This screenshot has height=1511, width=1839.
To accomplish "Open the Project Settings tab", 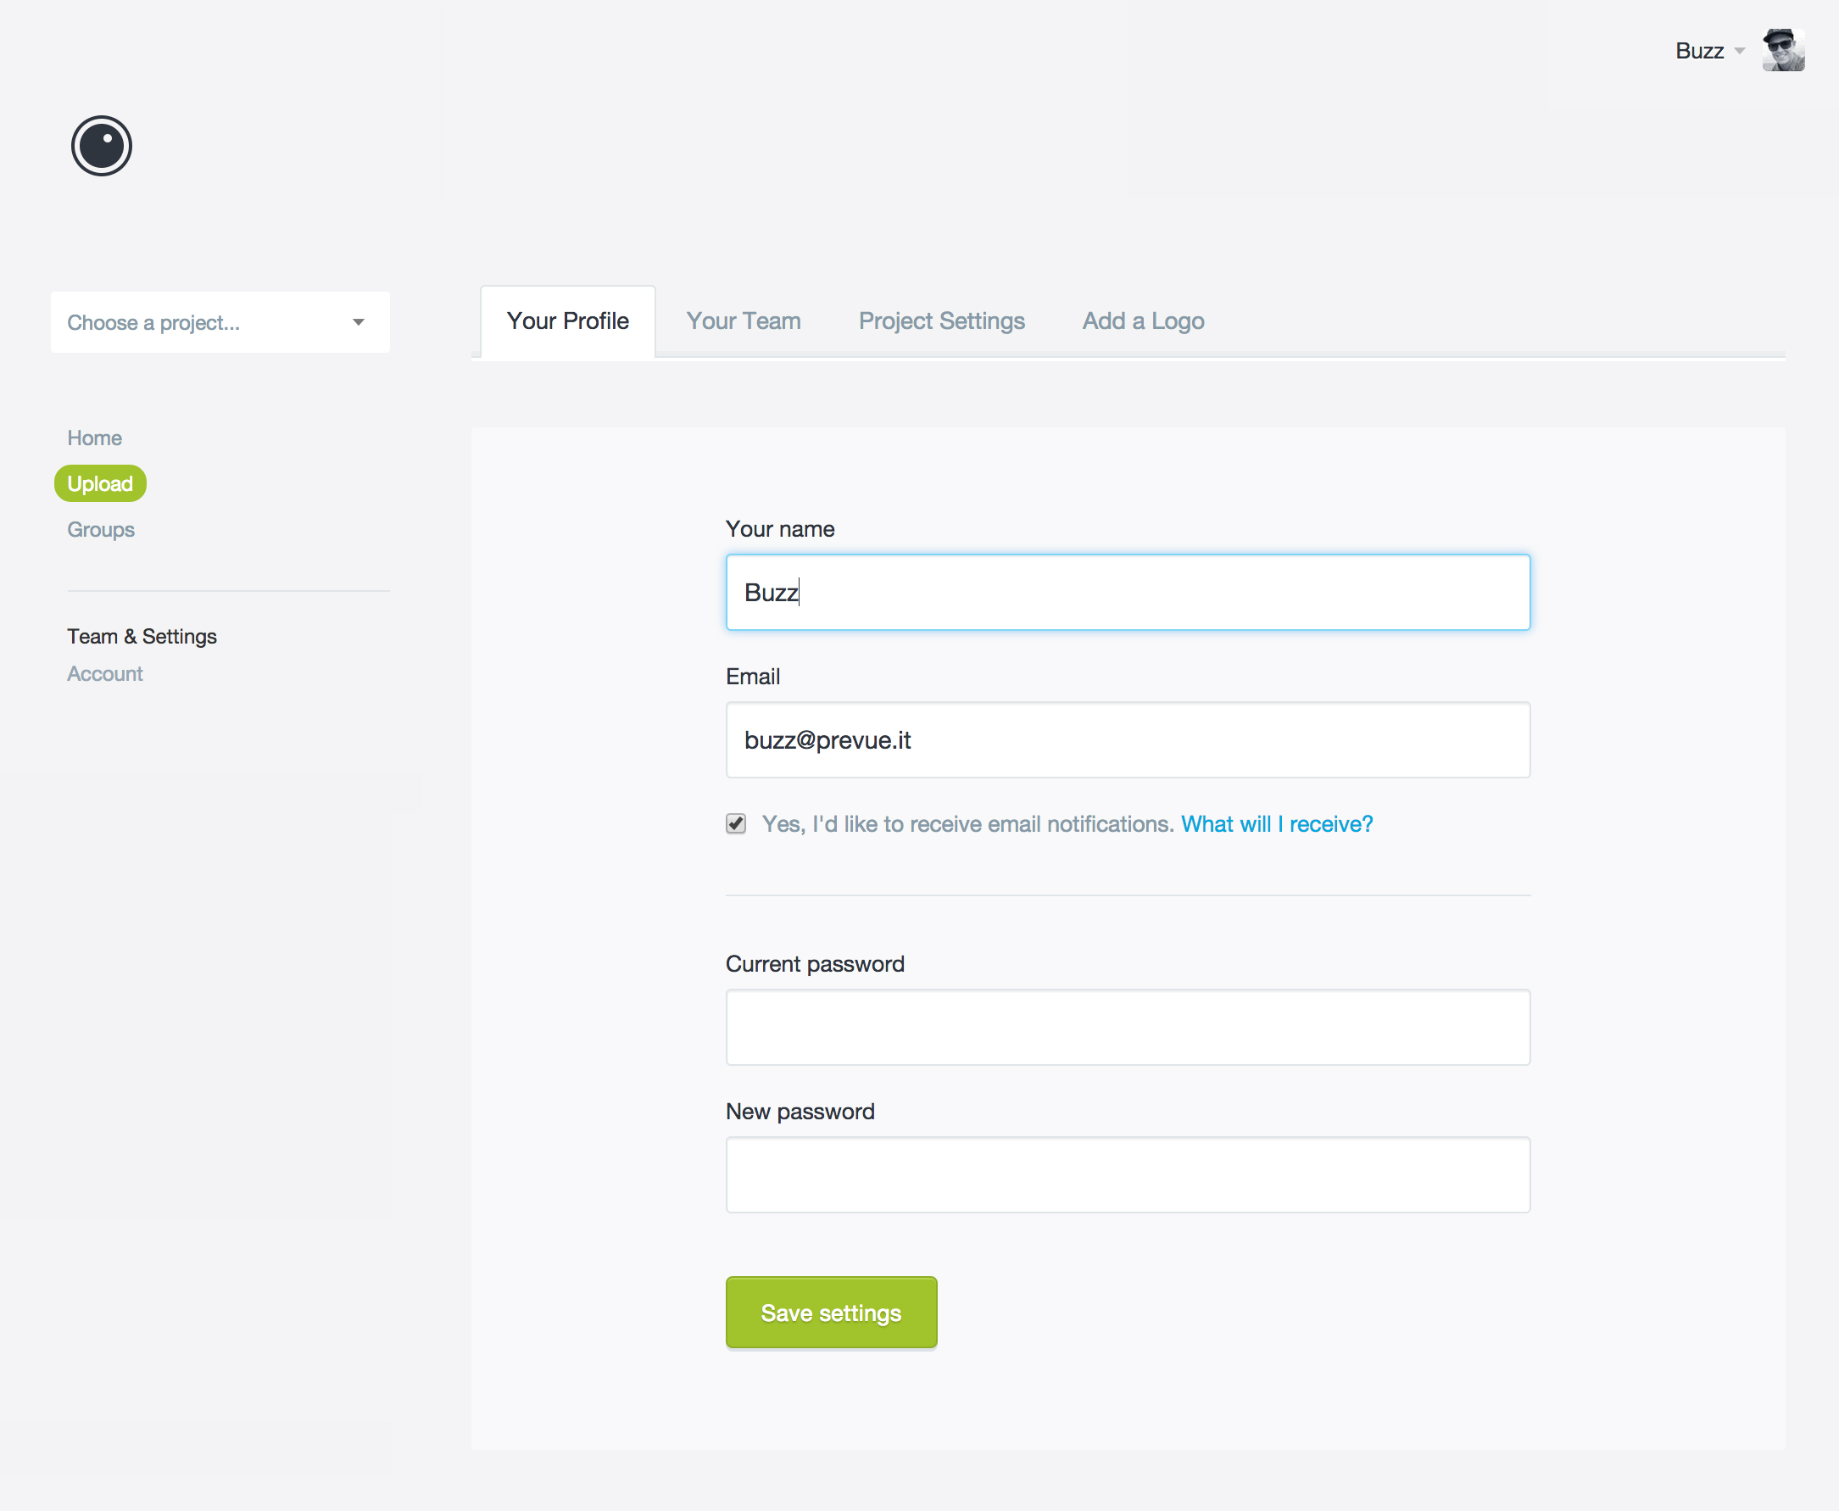I will tap(942, 321).
